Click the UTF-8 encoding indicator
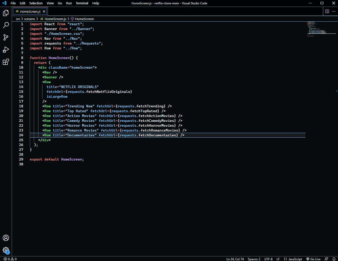Image resolution: width=338 pixels, height=261 pixels. coord(268,259)
